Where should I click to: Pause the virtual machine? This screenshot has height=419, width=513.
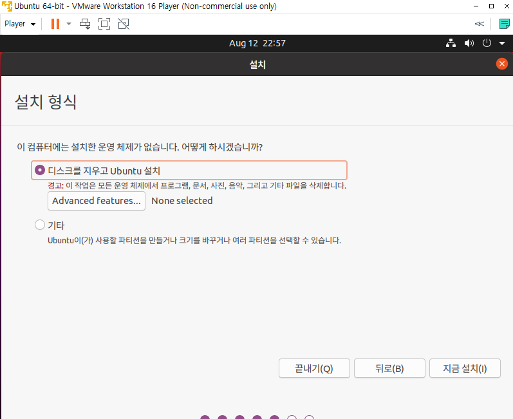(x=55, y=24)
